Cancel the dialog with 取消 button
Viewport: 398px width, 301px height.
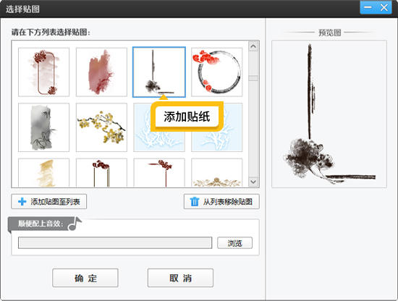(180, 278)
